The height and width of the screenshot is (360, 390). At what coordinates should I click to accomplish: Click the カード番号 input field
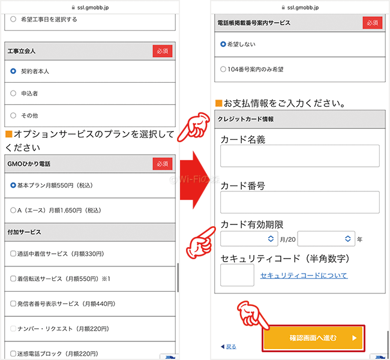pos(300,202)
